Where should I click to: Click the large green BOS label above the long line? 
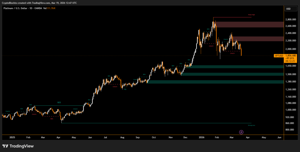[x=59, y=103]
